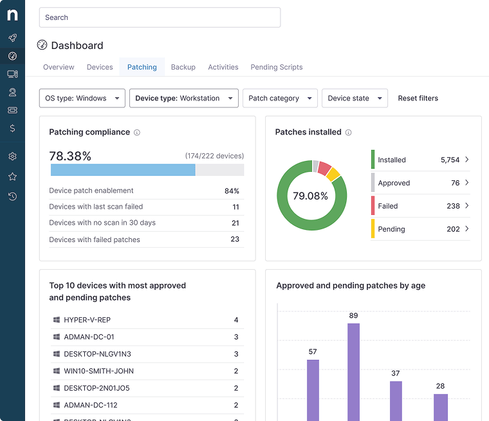
Task: Open the settings gear in the sidebar
Action: click(12, 156)
